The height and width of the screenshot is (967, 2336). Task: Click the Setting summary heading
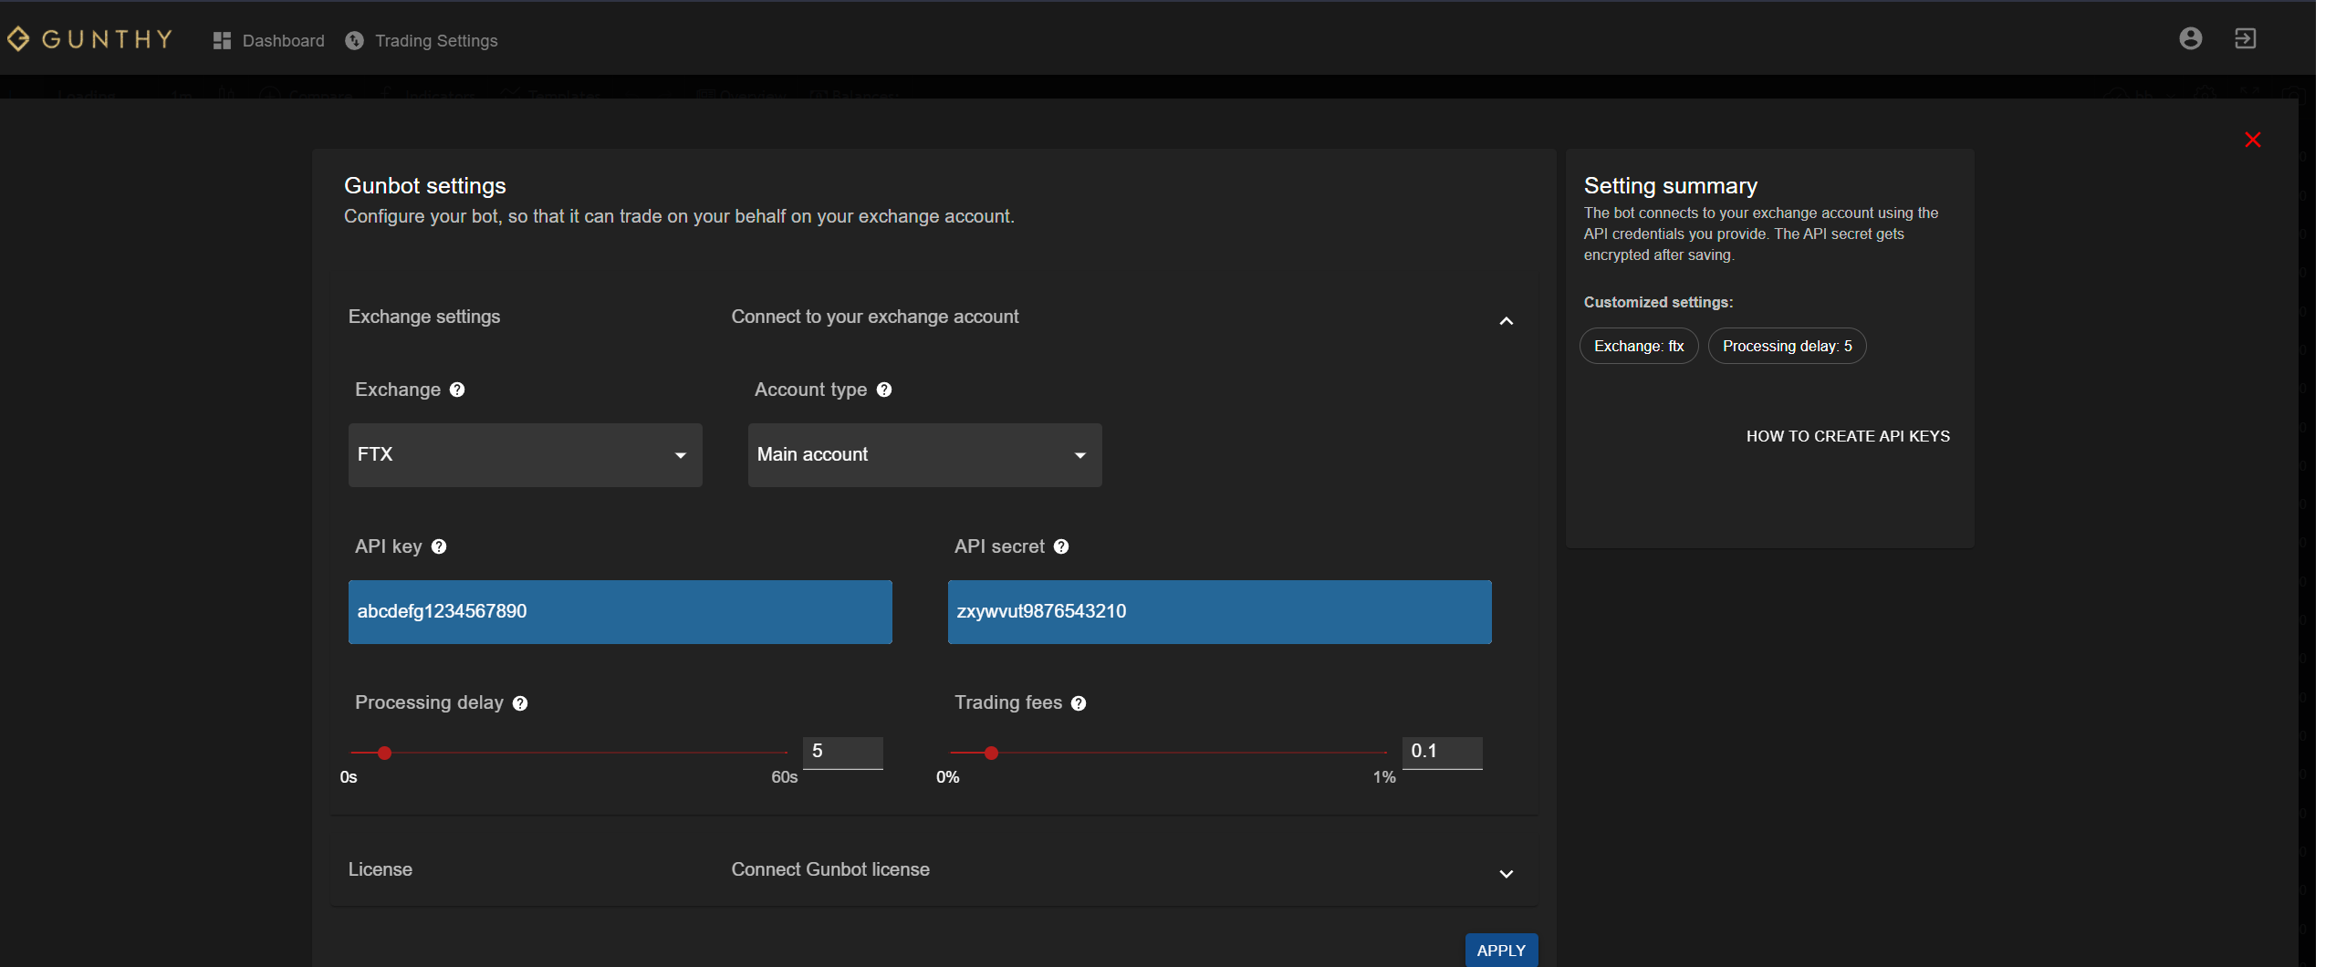click(1670, 186)
